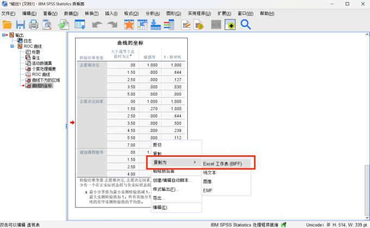
Task: Select 活动数据集 in the outline tree
Action: 42,64
